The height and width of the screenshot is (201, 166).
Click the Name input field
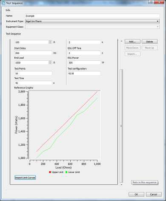click(x=92, y=16)
